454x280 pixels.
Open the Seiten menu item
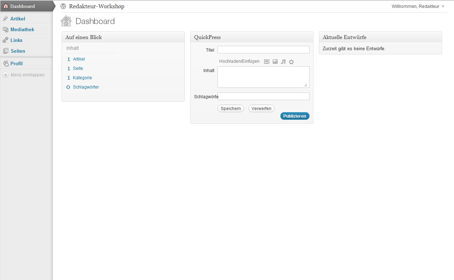click(18, 51)
